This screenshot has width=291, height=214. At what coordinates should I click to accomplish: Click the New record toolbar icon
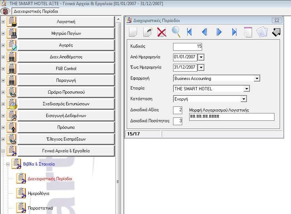[x=133, y=32]
